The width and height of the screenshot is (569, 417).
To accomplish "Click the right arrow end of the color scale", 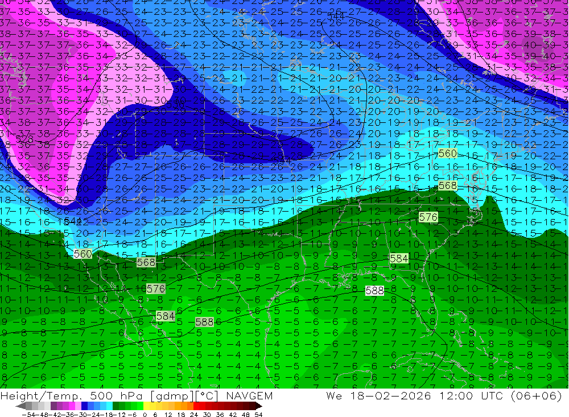I will coord(259,406).
